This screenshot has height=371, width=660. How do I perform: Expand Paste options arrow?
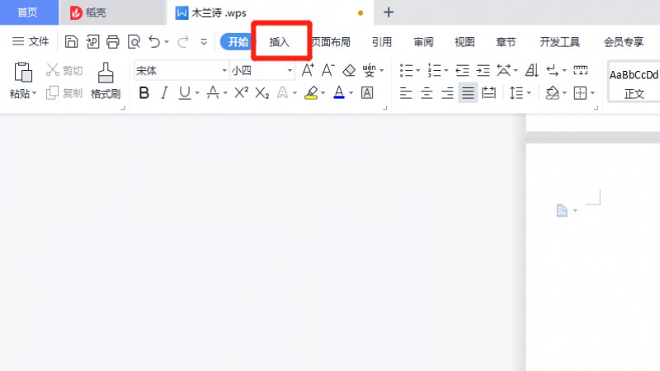[x=35, y=93]
